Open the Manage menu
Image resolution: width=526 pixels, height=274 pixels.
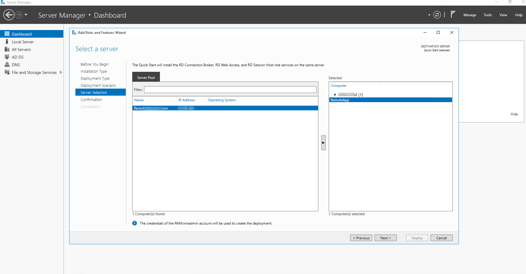[470, 15]
